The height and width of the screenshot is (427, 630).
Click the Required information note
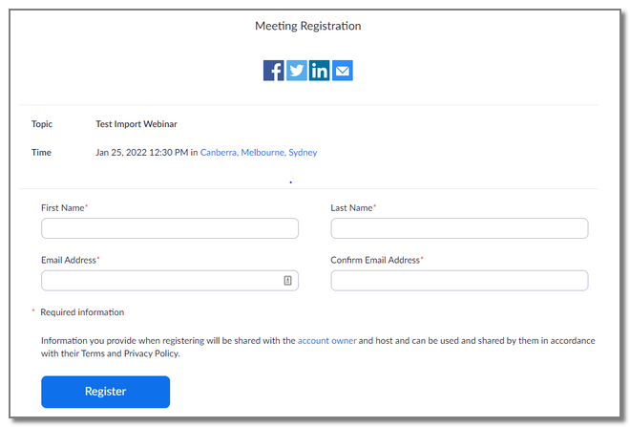(82, 312)
